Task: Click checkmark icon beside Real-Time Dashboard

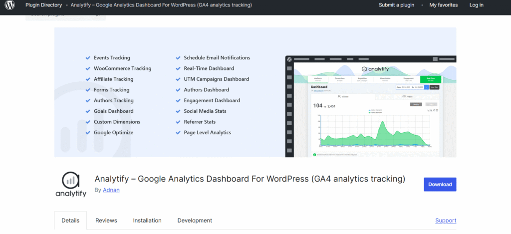Action: pos(178,69)
